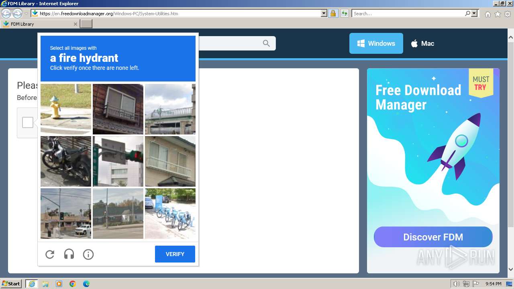The height and width of the screenshot is (289, 514).
Task: Open the Free Download Manager ad banner
Action: [x=433, y=171]
